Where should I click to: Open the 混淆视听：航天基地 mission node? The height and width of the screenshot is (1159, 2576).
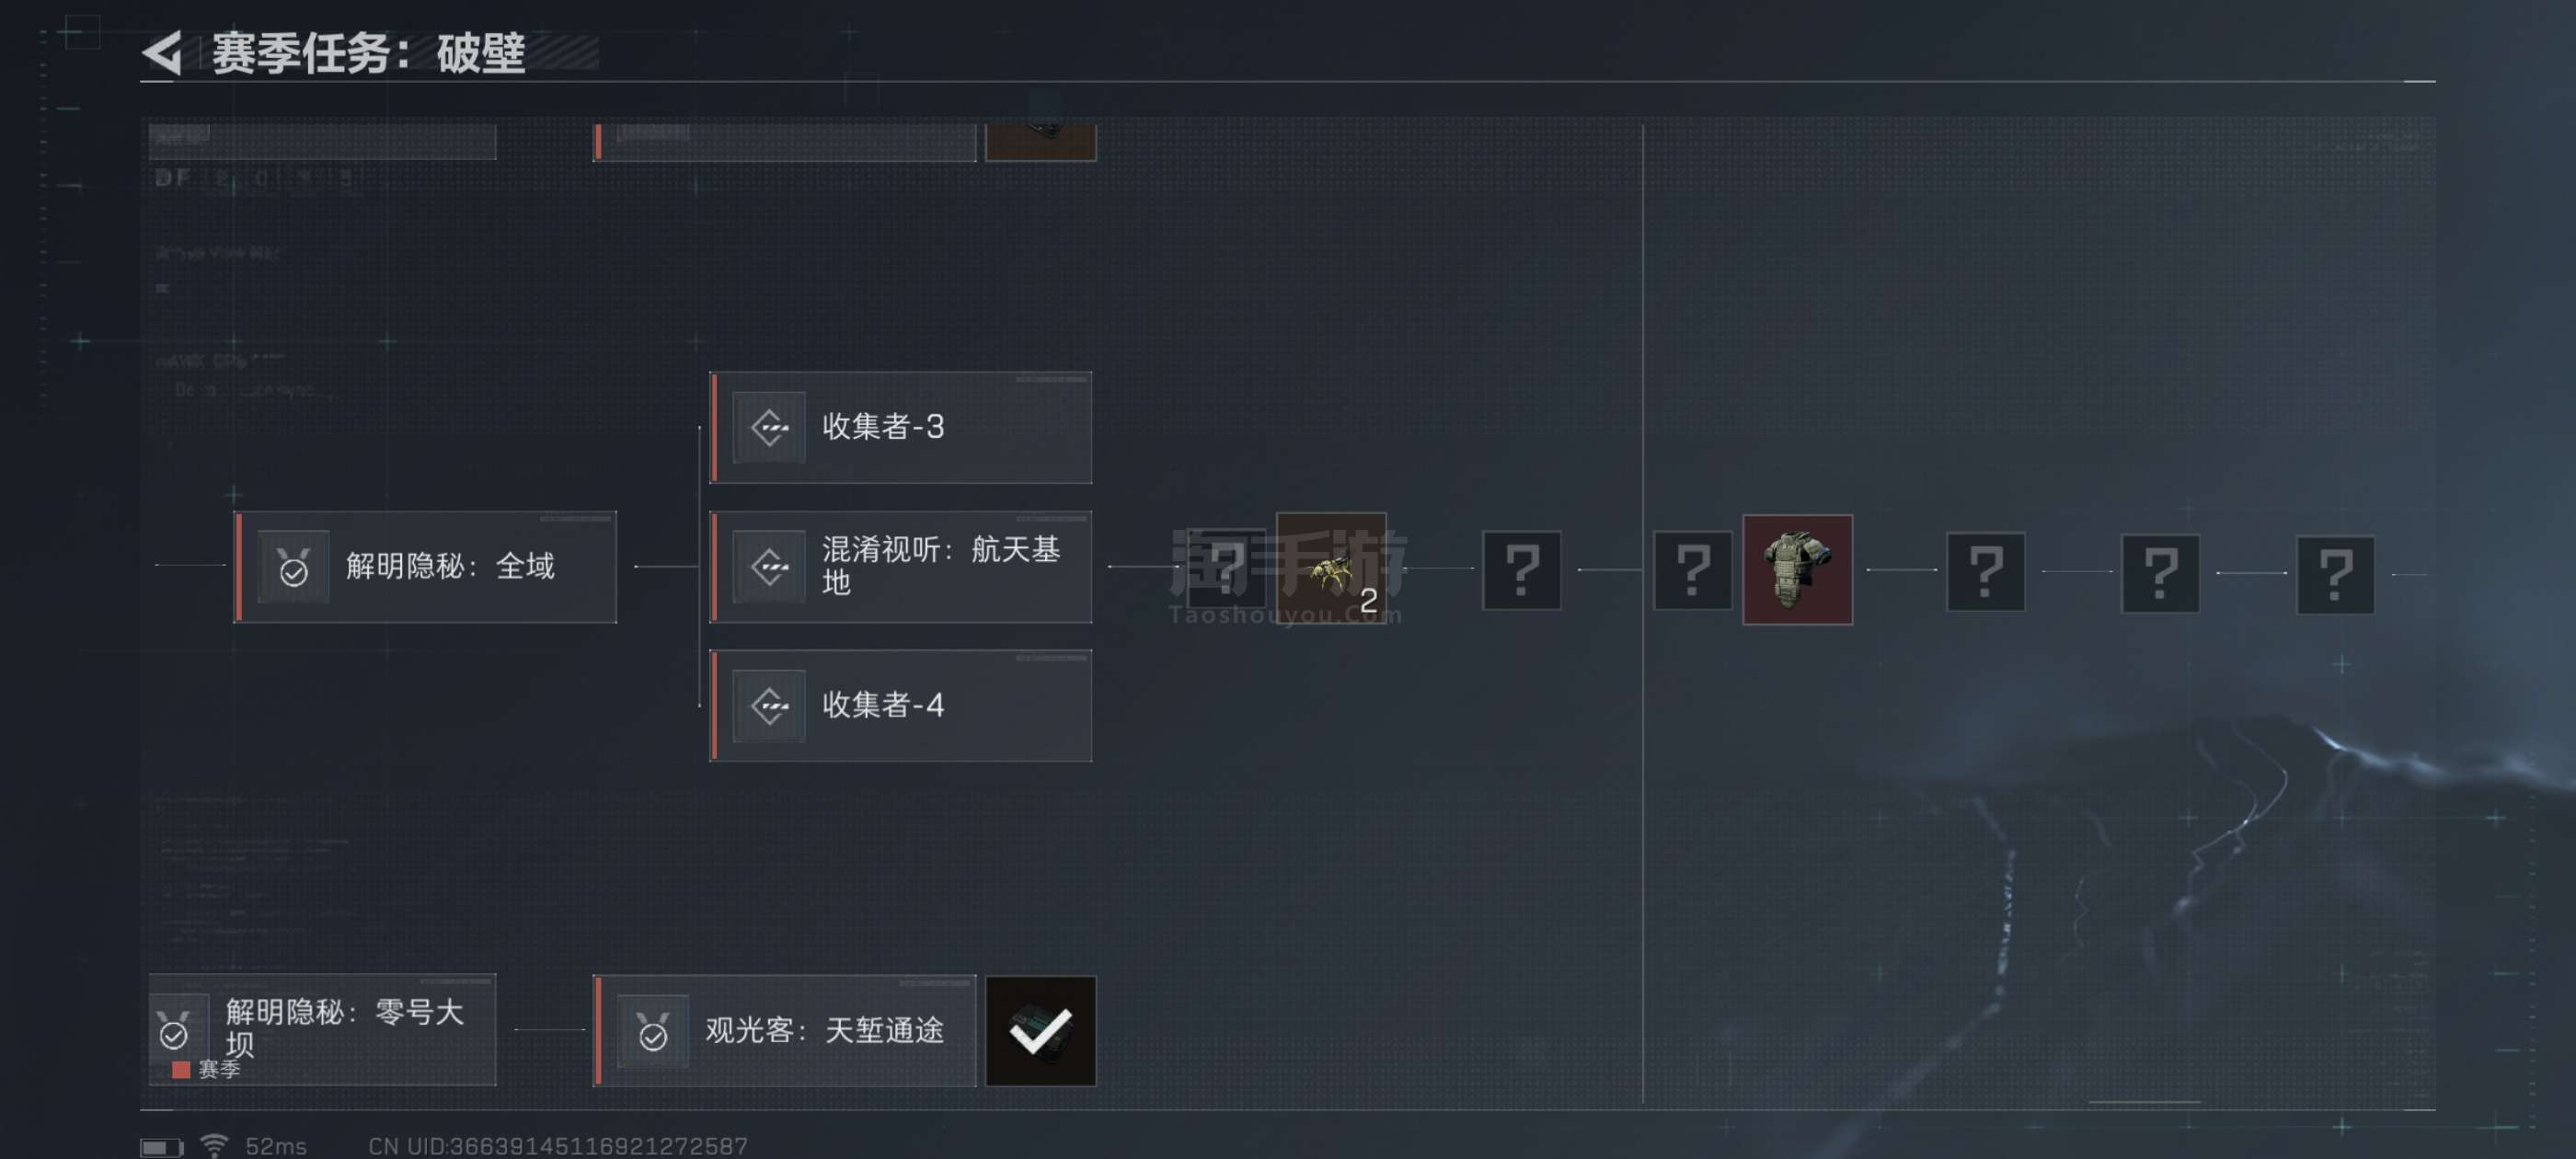pyautogui.click(x=901, y=566)
